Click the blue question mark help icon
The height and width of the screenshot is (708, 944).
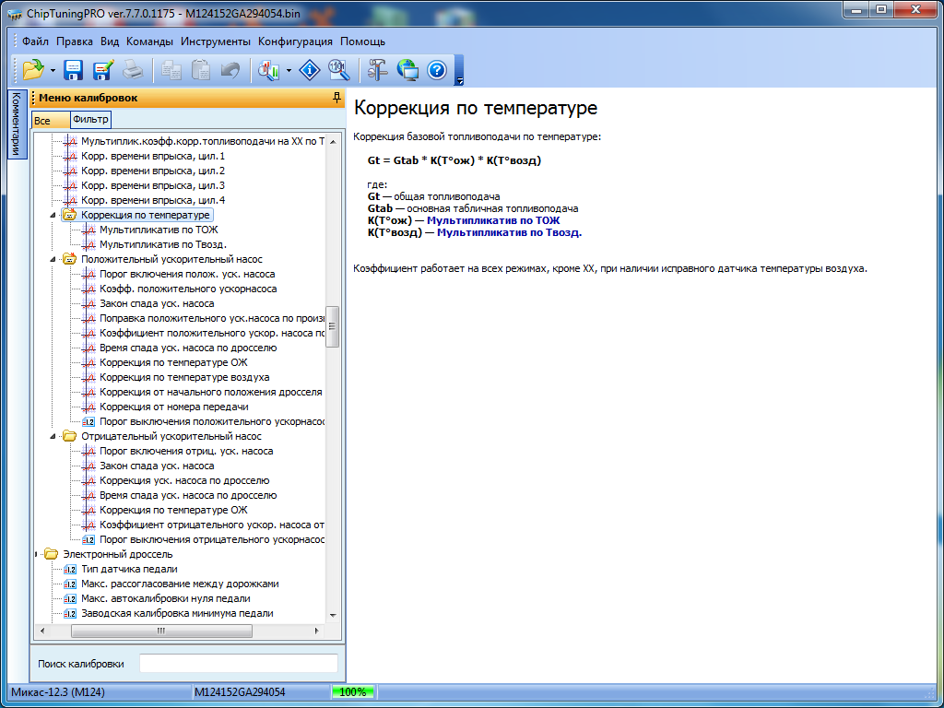point(437,69)
